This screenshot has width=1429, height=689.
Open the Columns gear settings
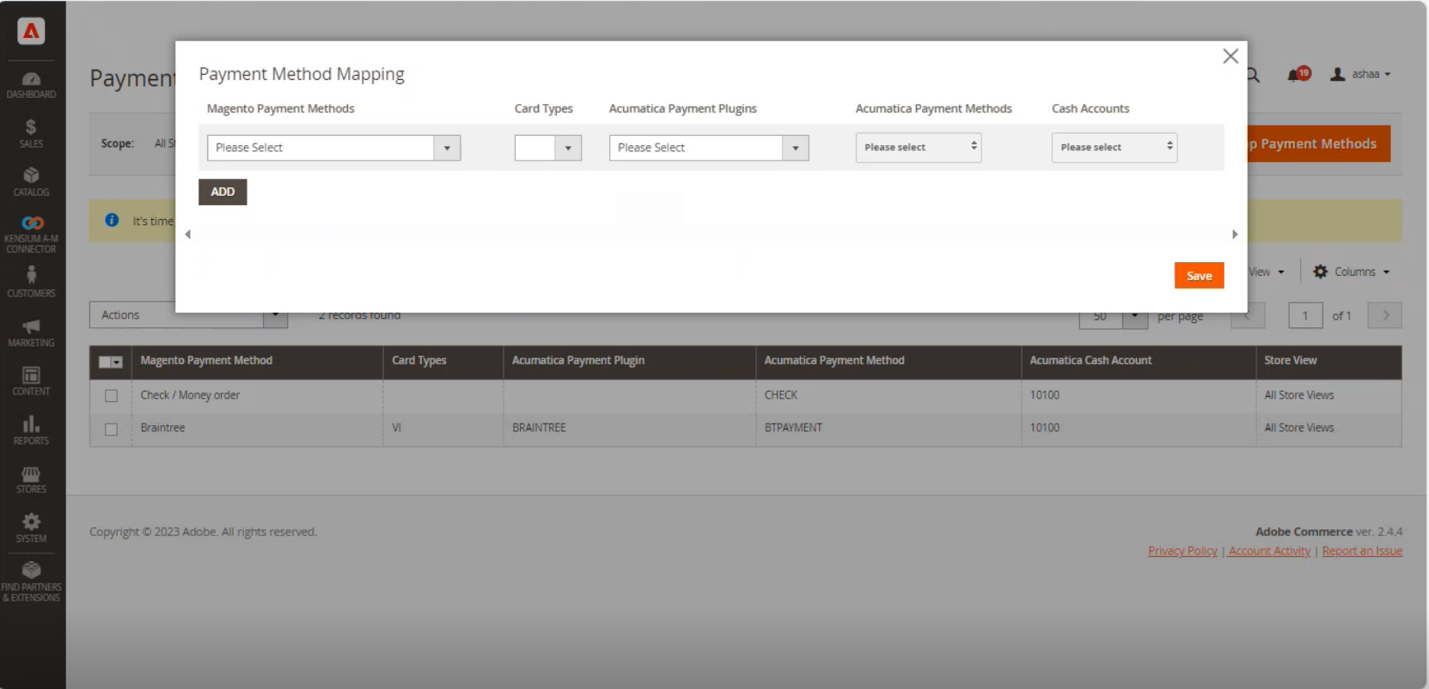coord(1351,271)
